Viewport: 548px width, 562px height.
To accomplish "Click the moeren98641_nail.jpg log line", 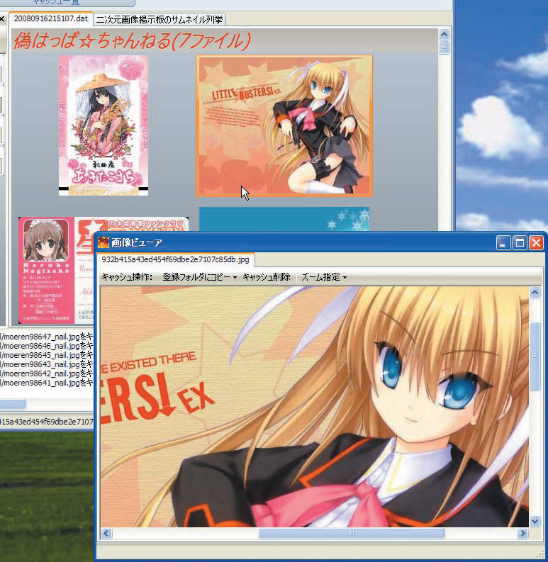I will click(47, 383).
